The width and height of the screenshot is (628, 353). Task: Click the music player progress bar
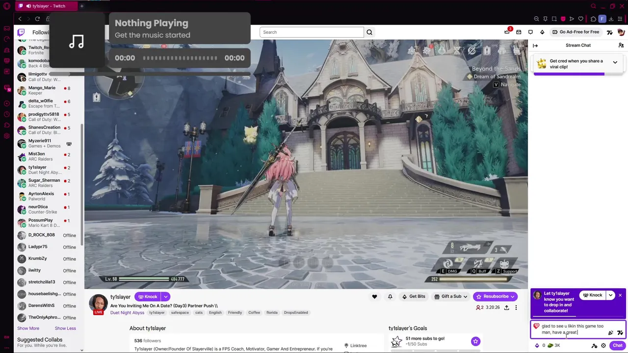tap(180, 58)
